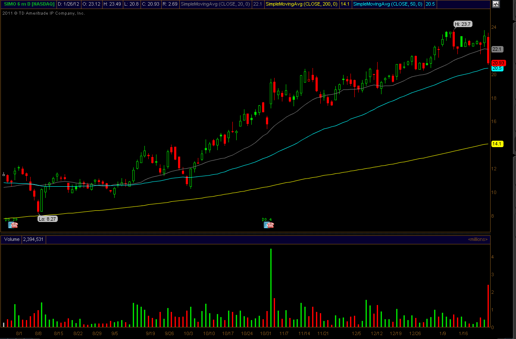Click the 8/15 date on time axis

59,334
